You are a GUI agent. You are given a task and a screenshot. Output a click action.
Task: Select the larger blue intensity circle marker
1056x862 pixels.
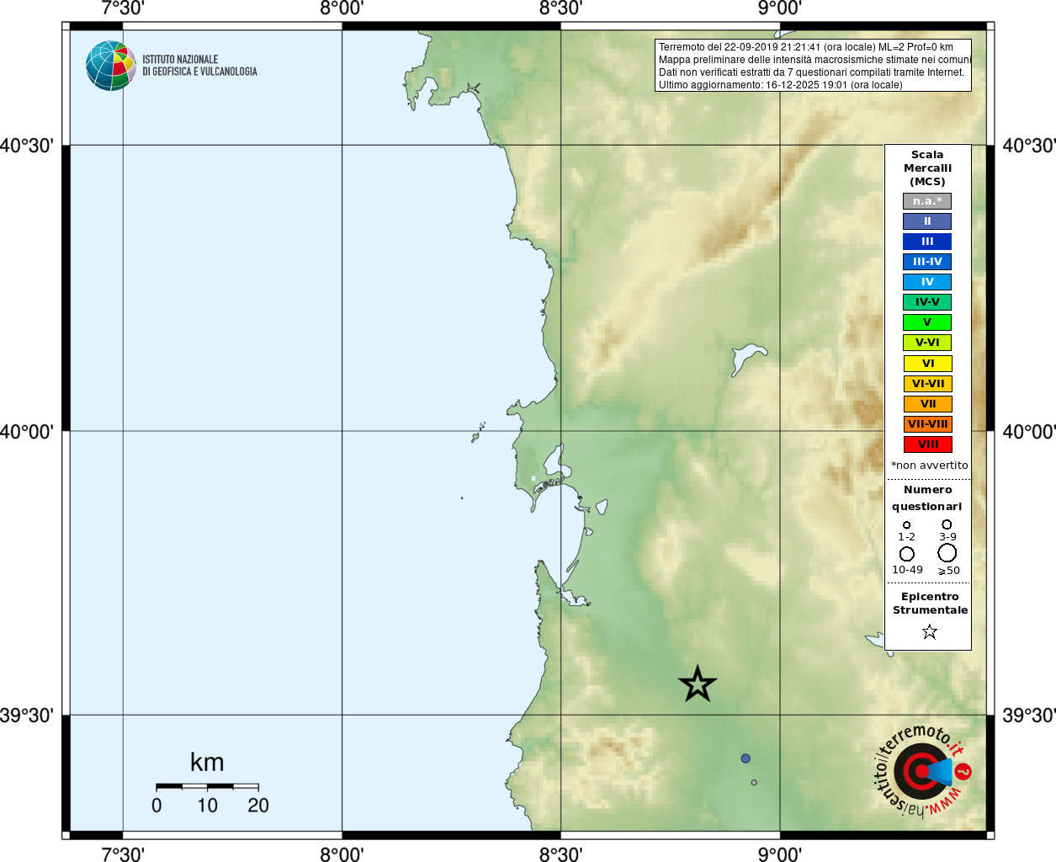point(746,758)
